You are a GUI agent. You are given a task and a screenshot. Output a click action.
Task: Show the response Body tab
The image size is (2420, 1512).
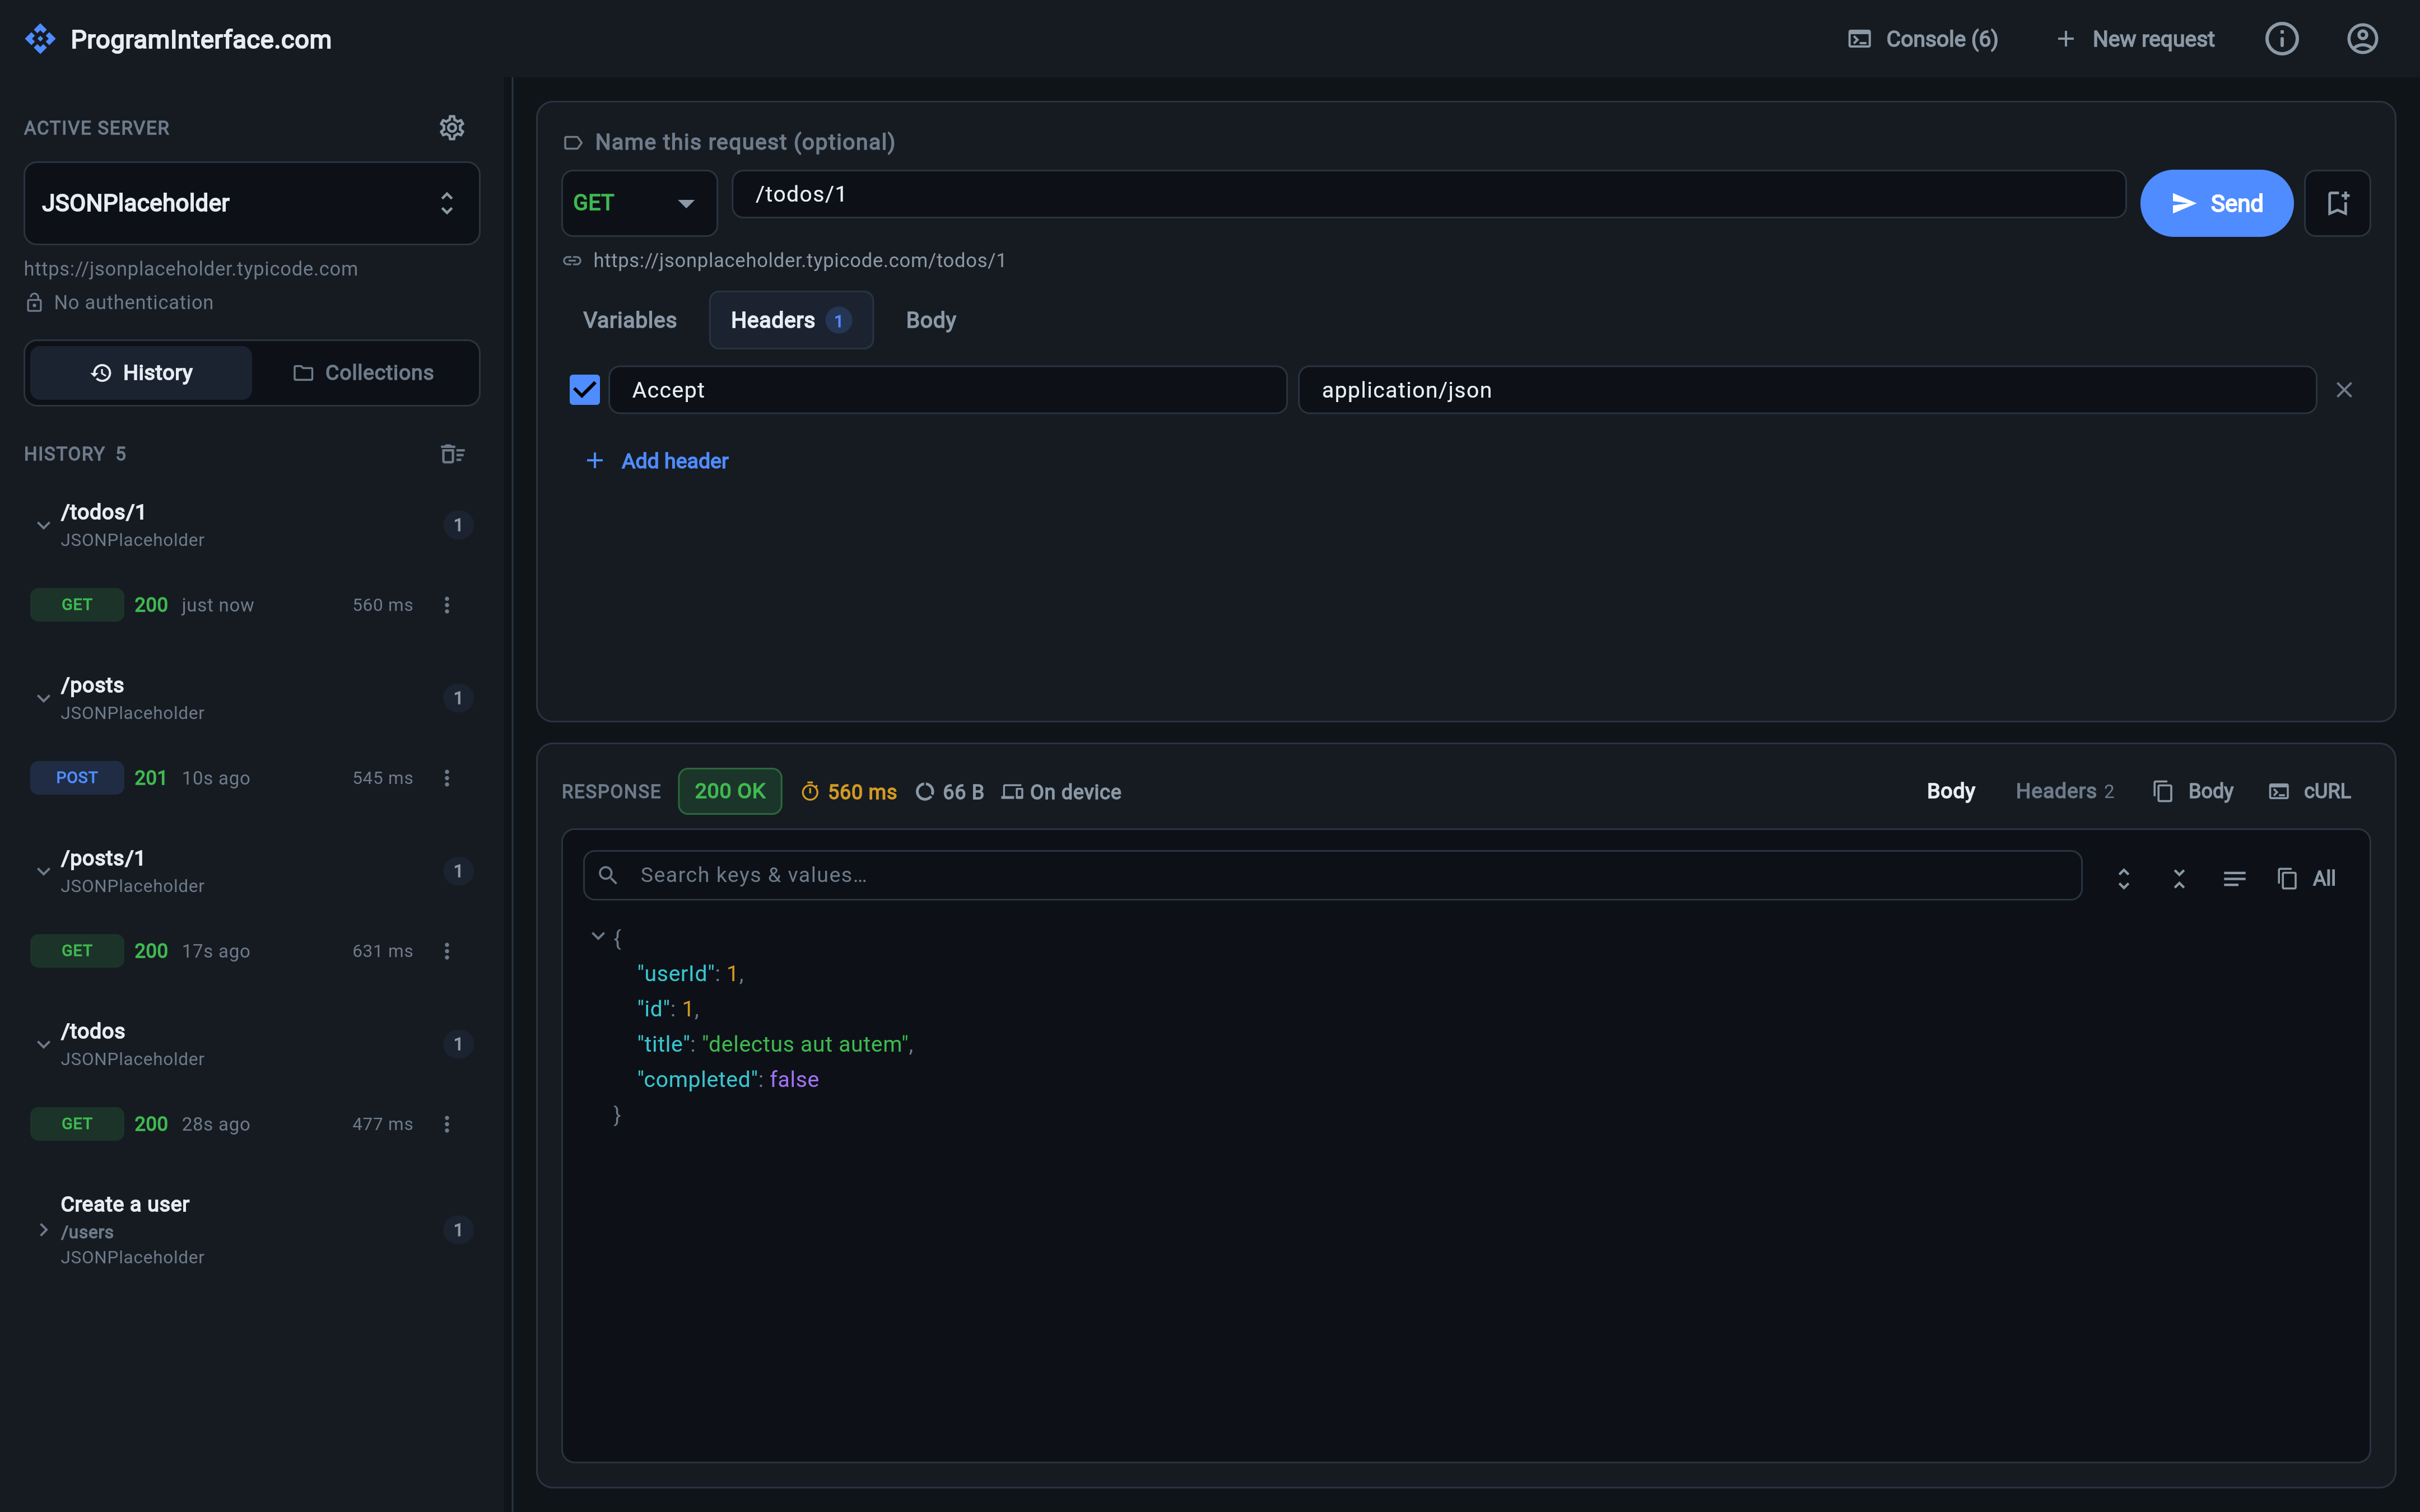1950,791
